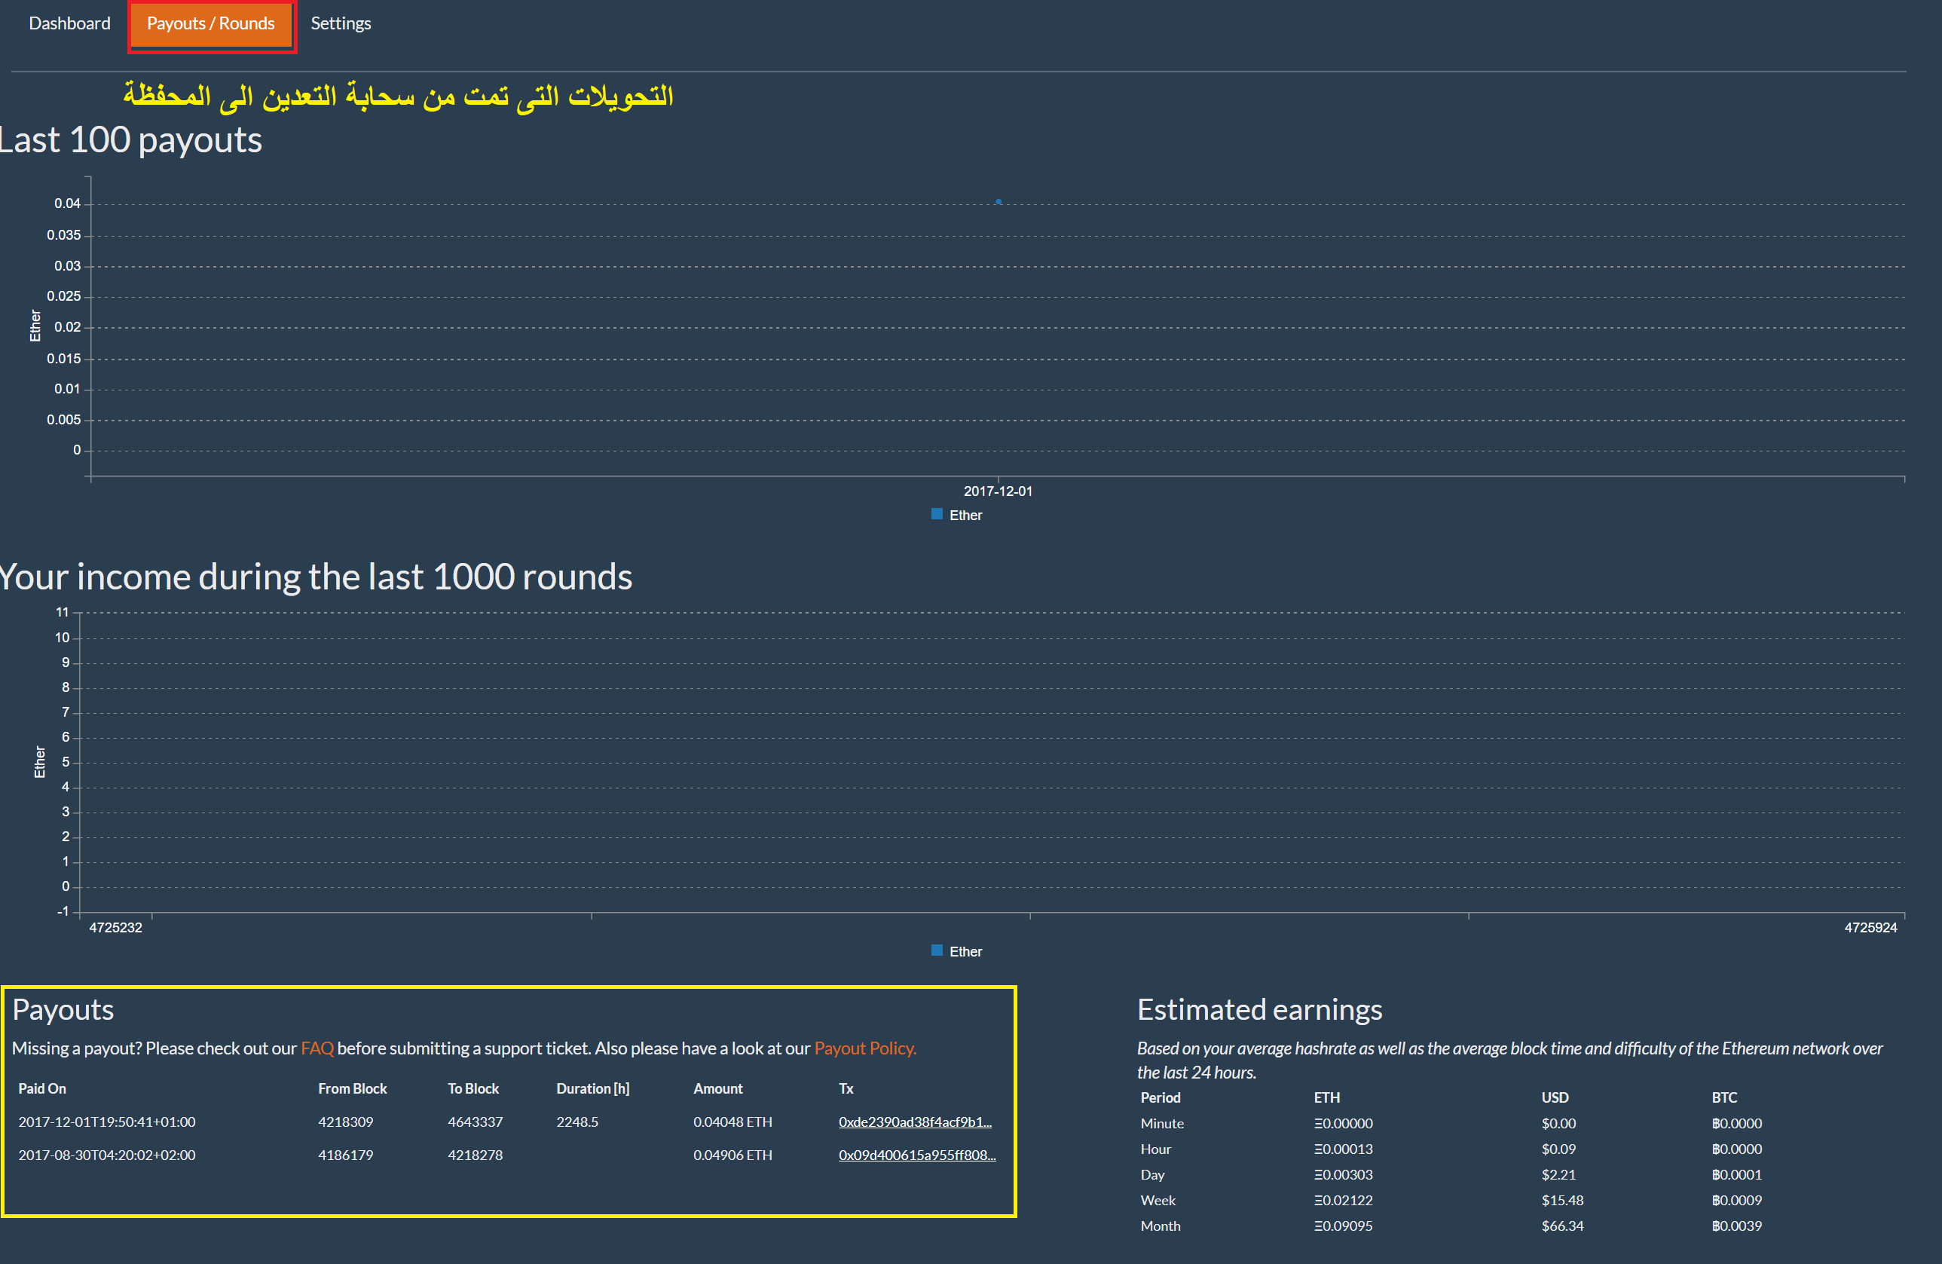Click the To Block value 4218278
Screen dimensions: 1942x1264
pyautogui.click(x=476, y=1155)
